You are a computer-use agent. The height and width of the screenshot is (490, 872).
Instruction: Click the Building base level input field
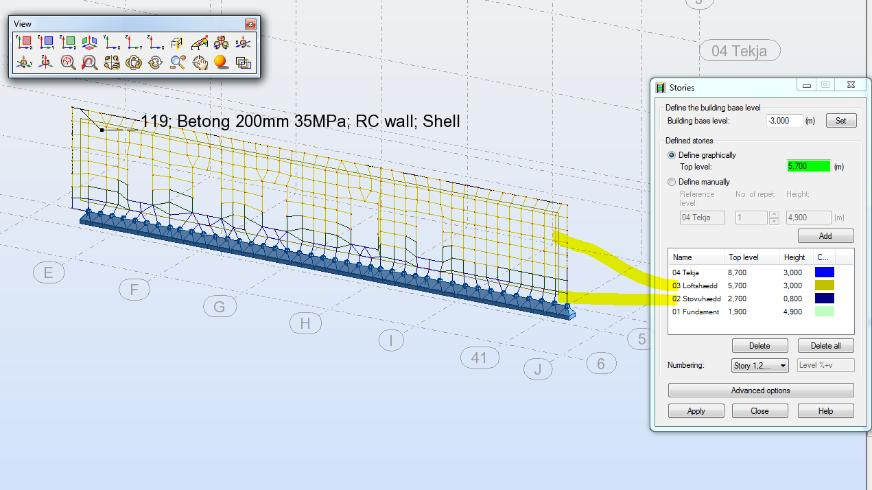tap(784, 120)
